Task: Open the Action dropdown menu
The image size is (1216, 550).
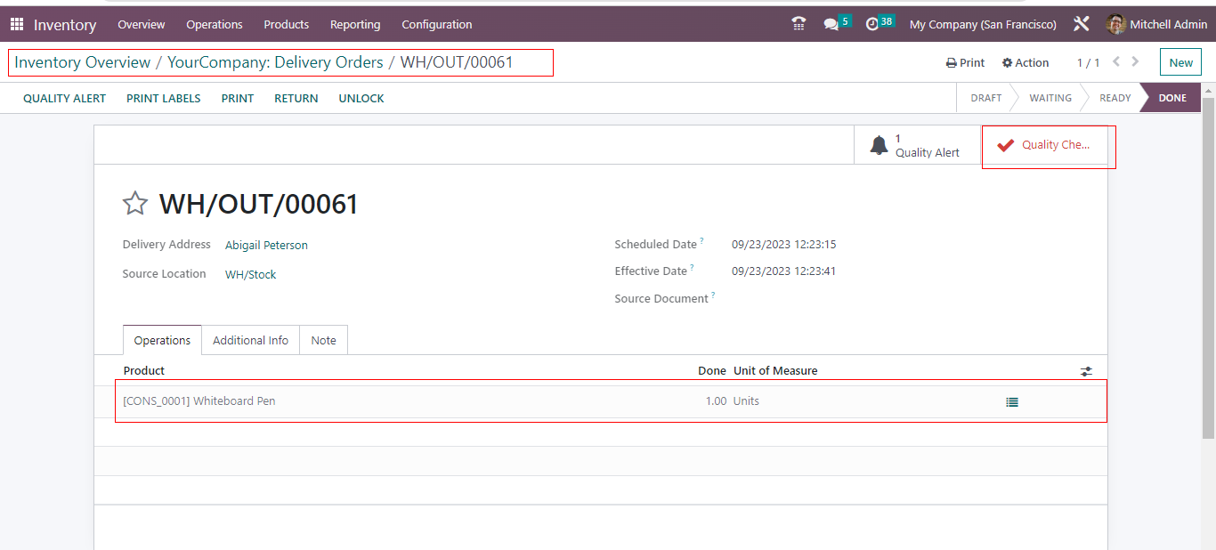Action: [1025, 63]
